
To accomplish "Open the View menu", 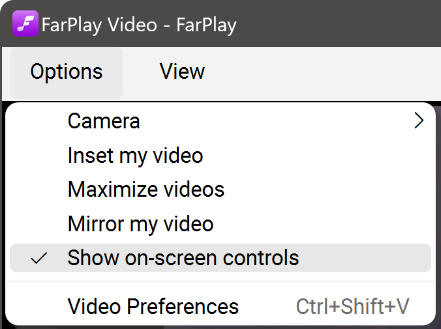I will pyautogui.click(x=182, y=71).
